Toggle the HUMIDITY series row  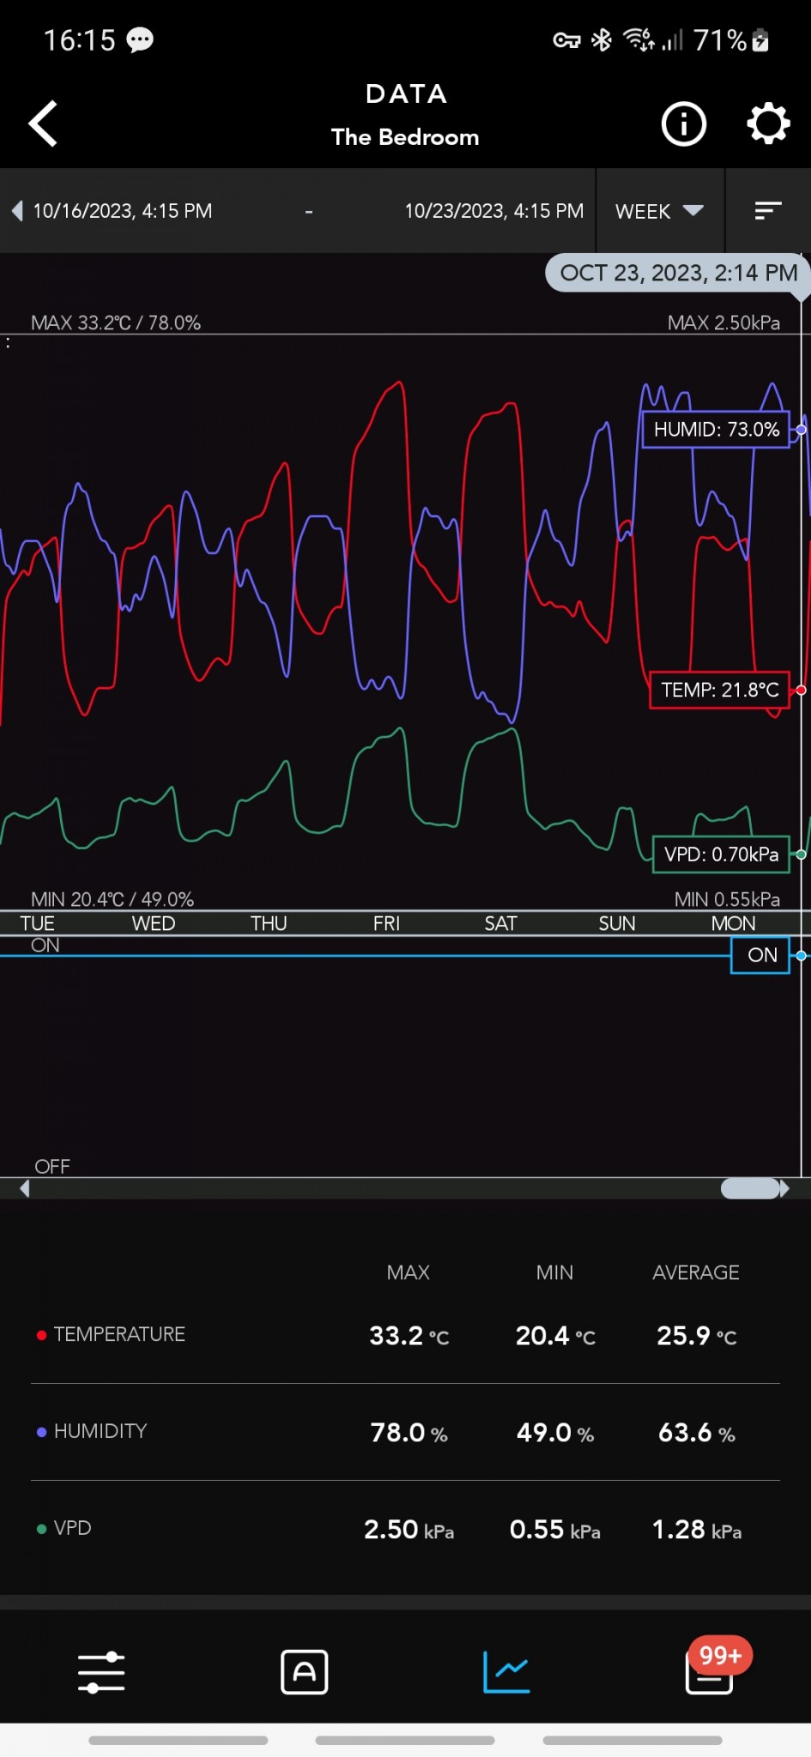click(100, 1431)
